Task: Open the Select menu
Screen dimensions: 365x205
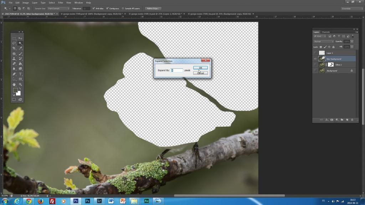Action: click(x=52, y=2)
